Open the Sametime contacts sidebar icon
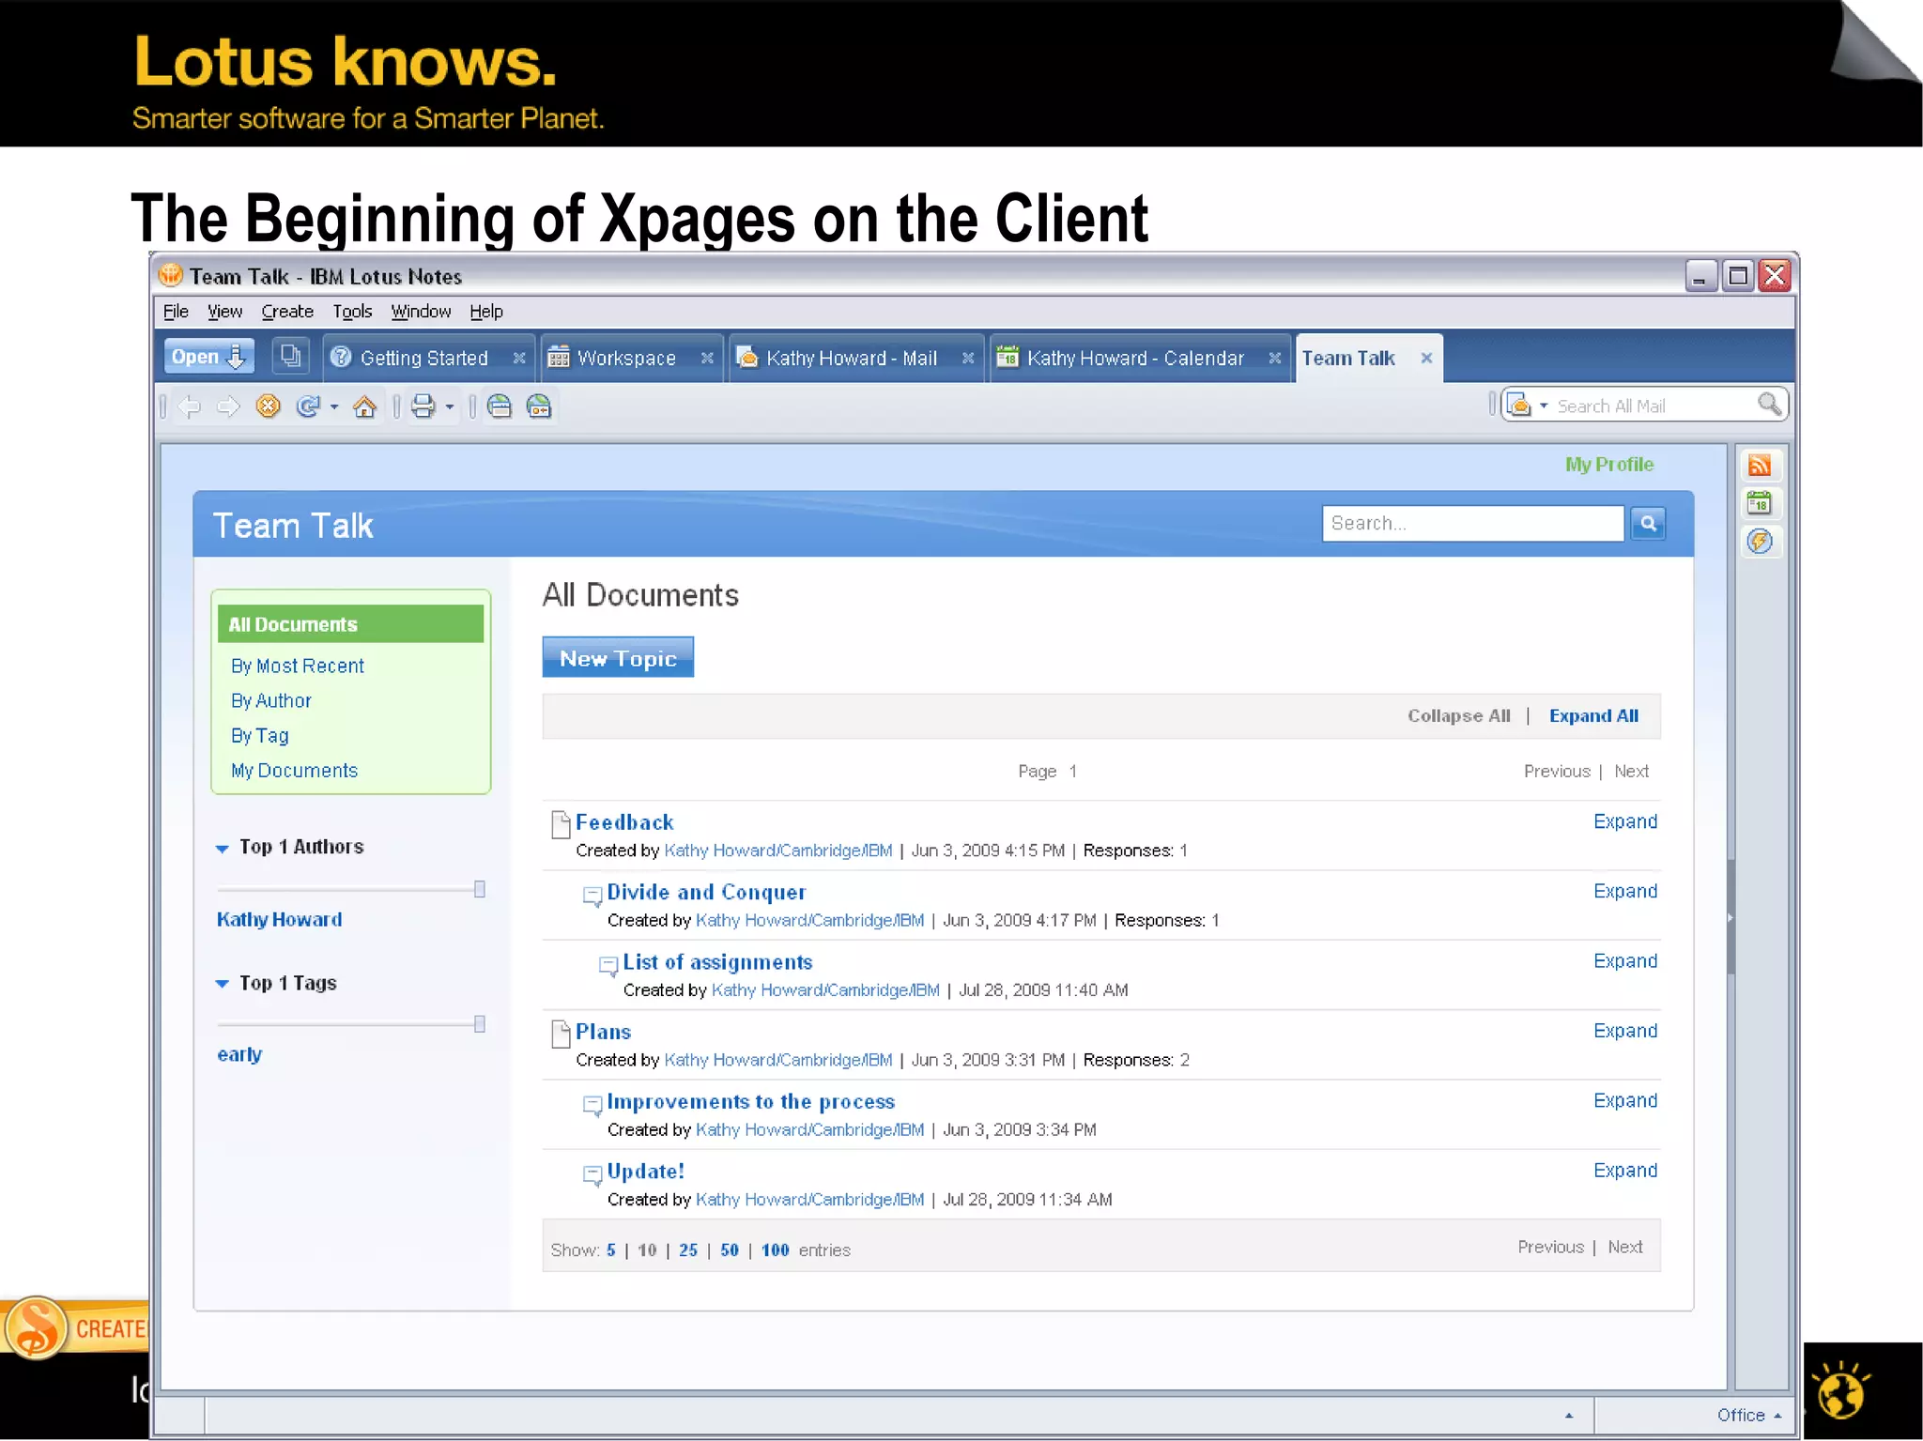This screenshot has height=1441, width=1923. point(1760,542)
